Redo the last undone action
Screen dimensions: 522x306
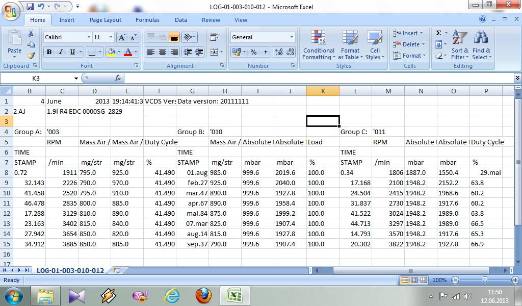(58, 6)
